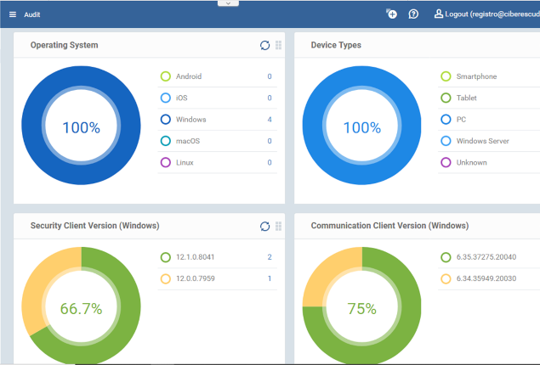Click the Operating System widget title
Screen dimensions: 540x365
pyautogui.click(x=64, y=45)
